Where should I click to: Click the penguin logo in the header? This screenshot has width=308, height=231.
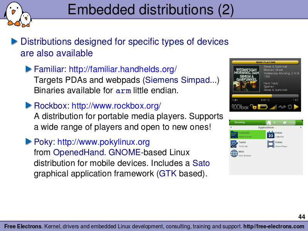pyautogui.click(x=18, y=14)
